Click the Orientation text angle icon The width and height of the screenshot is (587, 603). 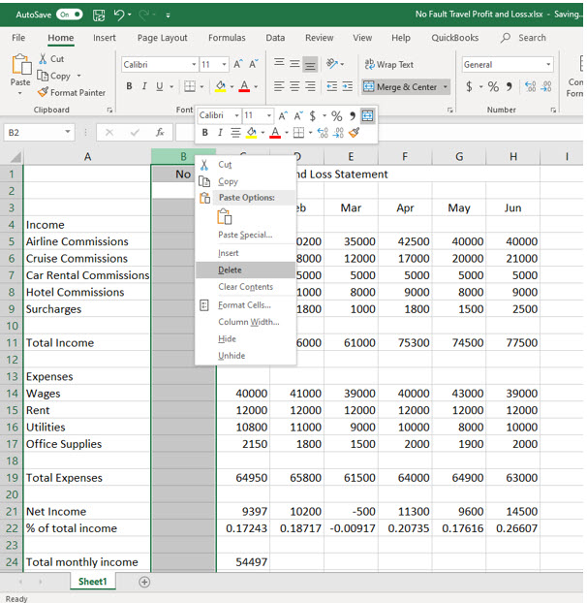(x=332, y=63)
